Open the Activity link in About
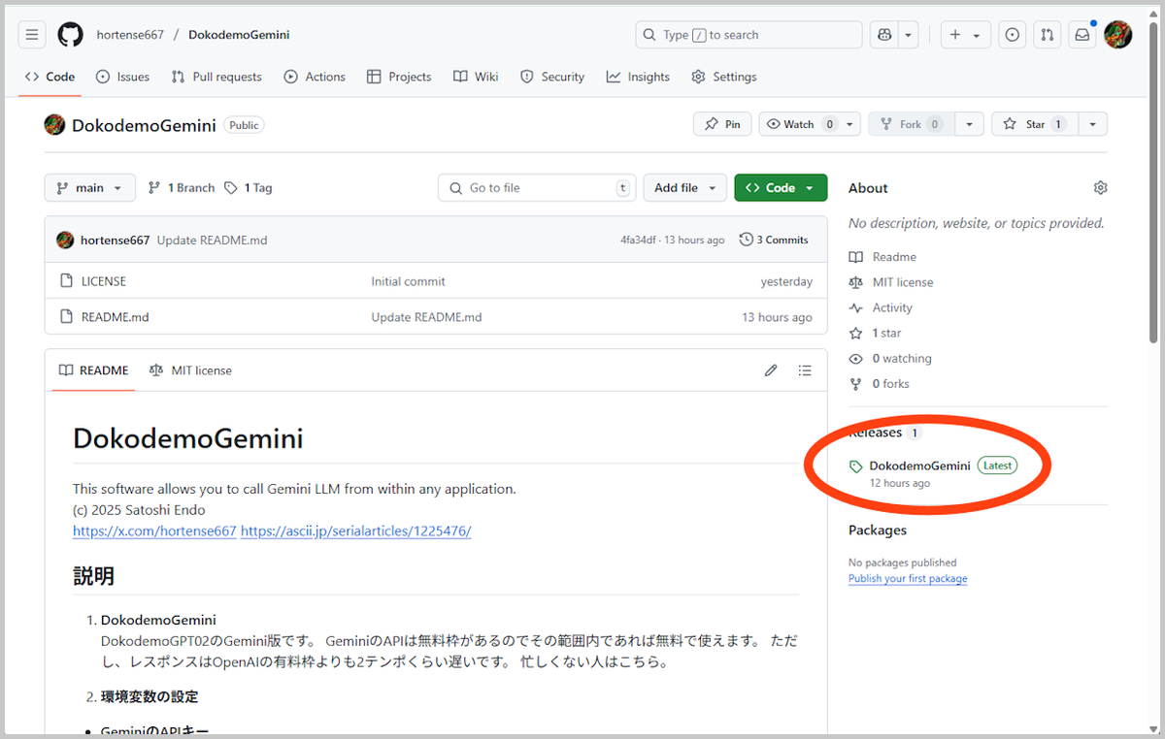The height and width of the screenshot is (739, 1165). [881, 307]
